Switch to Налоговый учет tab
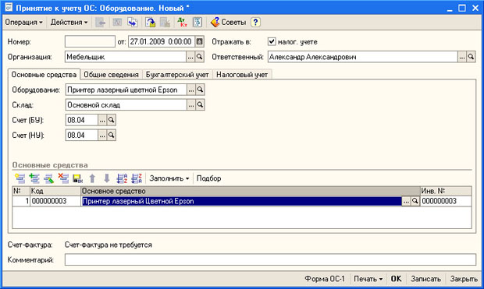Viewport: 484px width, 289px height. tap(242, 75)
